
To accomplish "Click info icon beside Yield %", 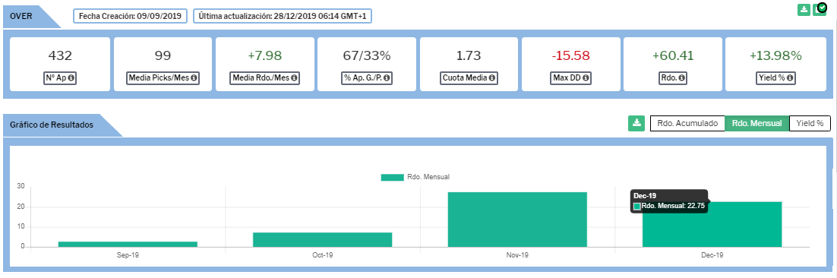I will pyautogui.click(x=790, y=78).
